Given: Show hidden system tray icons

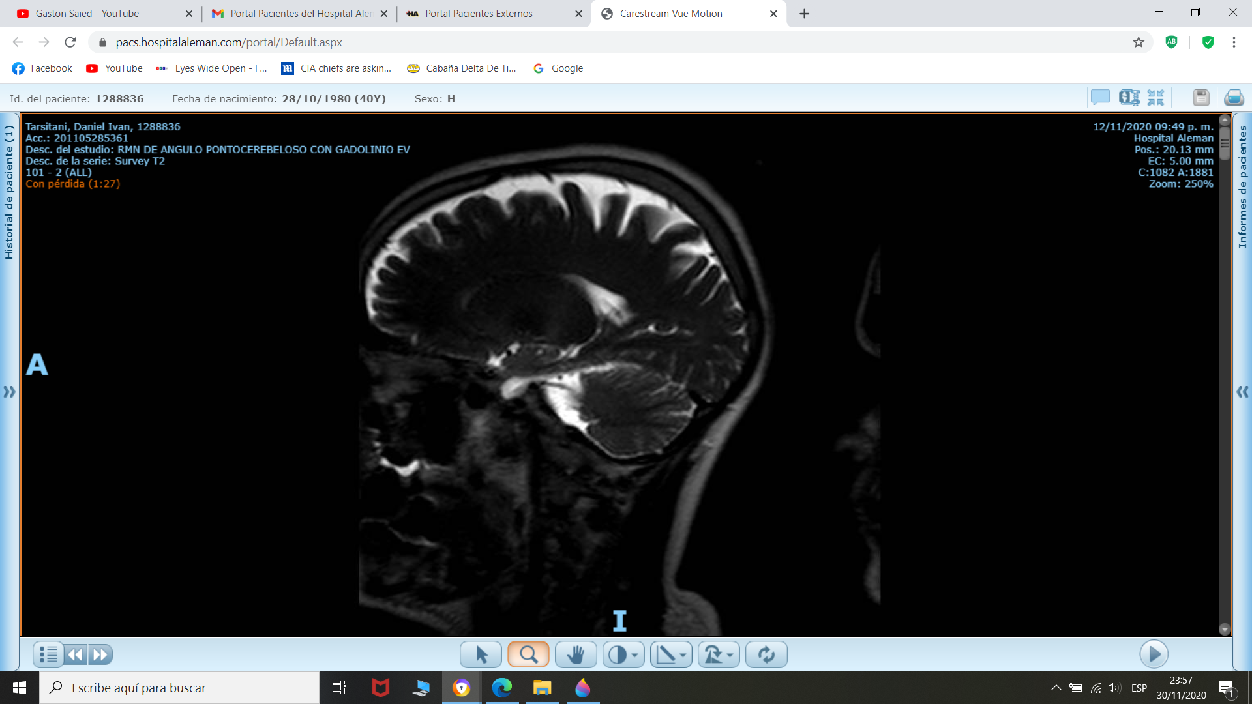Looking at the screenshot, I should point(1056,688).
